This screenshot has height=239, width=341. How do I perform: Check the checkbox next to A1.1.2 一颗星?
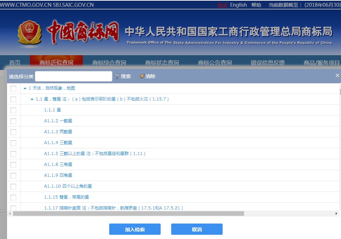[13, 121]
